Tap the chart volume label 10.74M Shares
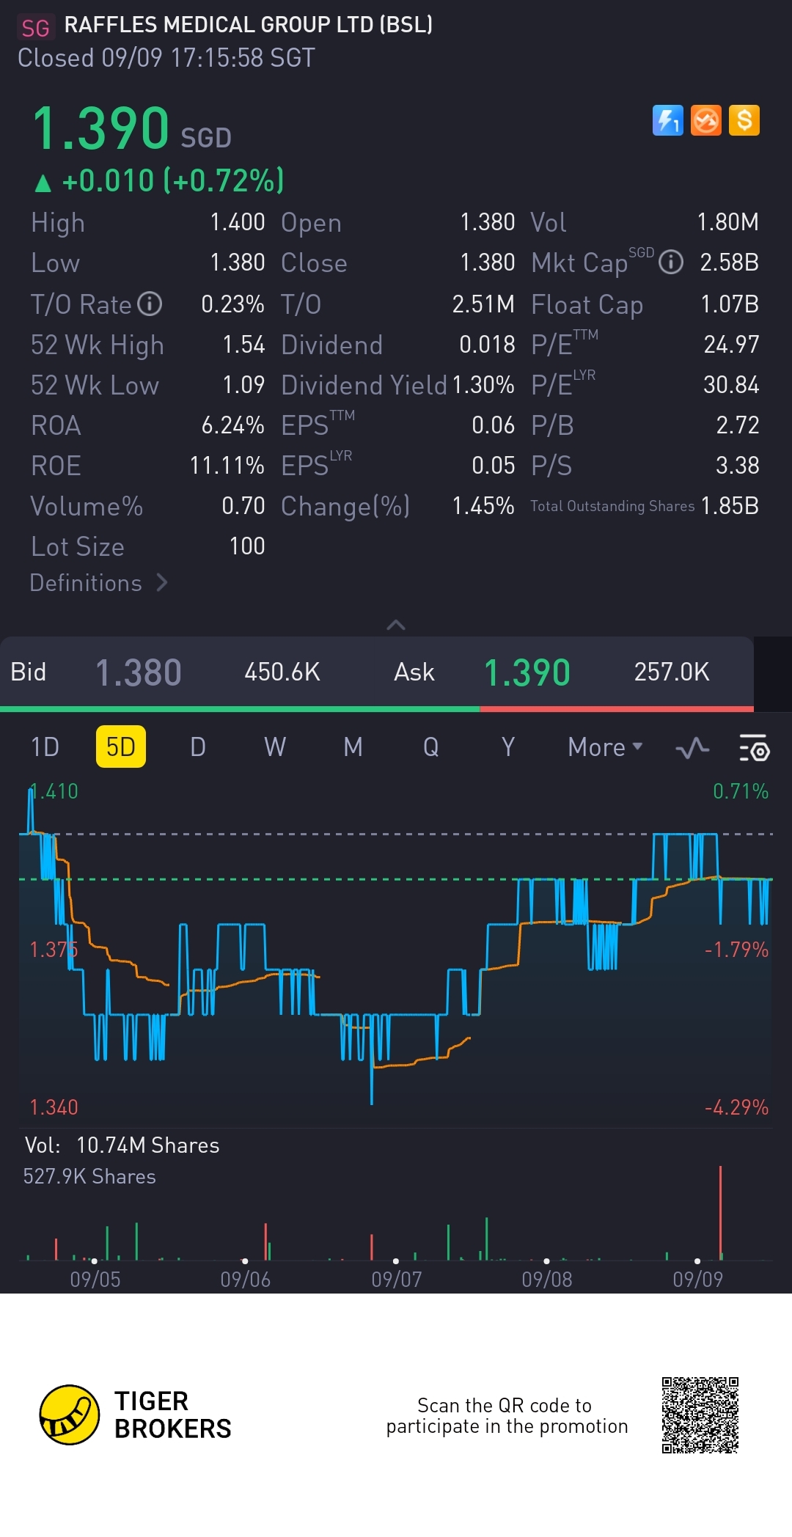Screen dimensions: 792x1537 [147, 1145]
